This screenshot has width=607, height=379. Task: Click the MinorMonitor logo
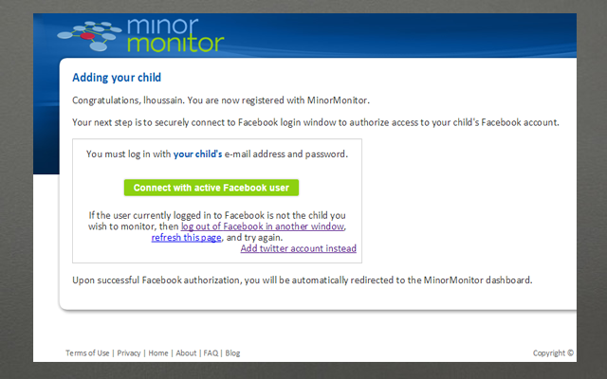click(140, 35)
